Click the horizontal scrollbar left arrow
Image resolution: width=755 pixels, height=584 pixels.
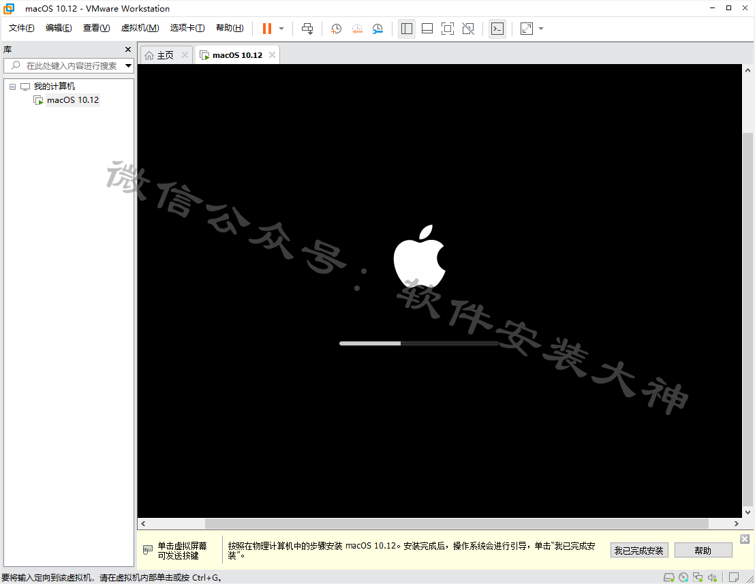click(143, 523)
